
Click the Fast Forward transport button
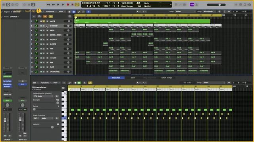pyautogui.click(x=53, y=5)
